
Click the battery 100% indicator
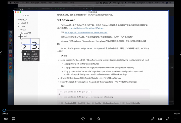[x=131, y=3]
